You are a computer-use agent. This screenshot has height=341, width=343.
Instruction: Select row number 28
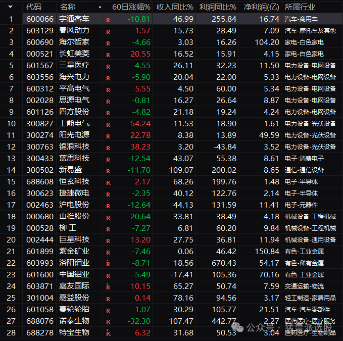click(x=11, y=333)
